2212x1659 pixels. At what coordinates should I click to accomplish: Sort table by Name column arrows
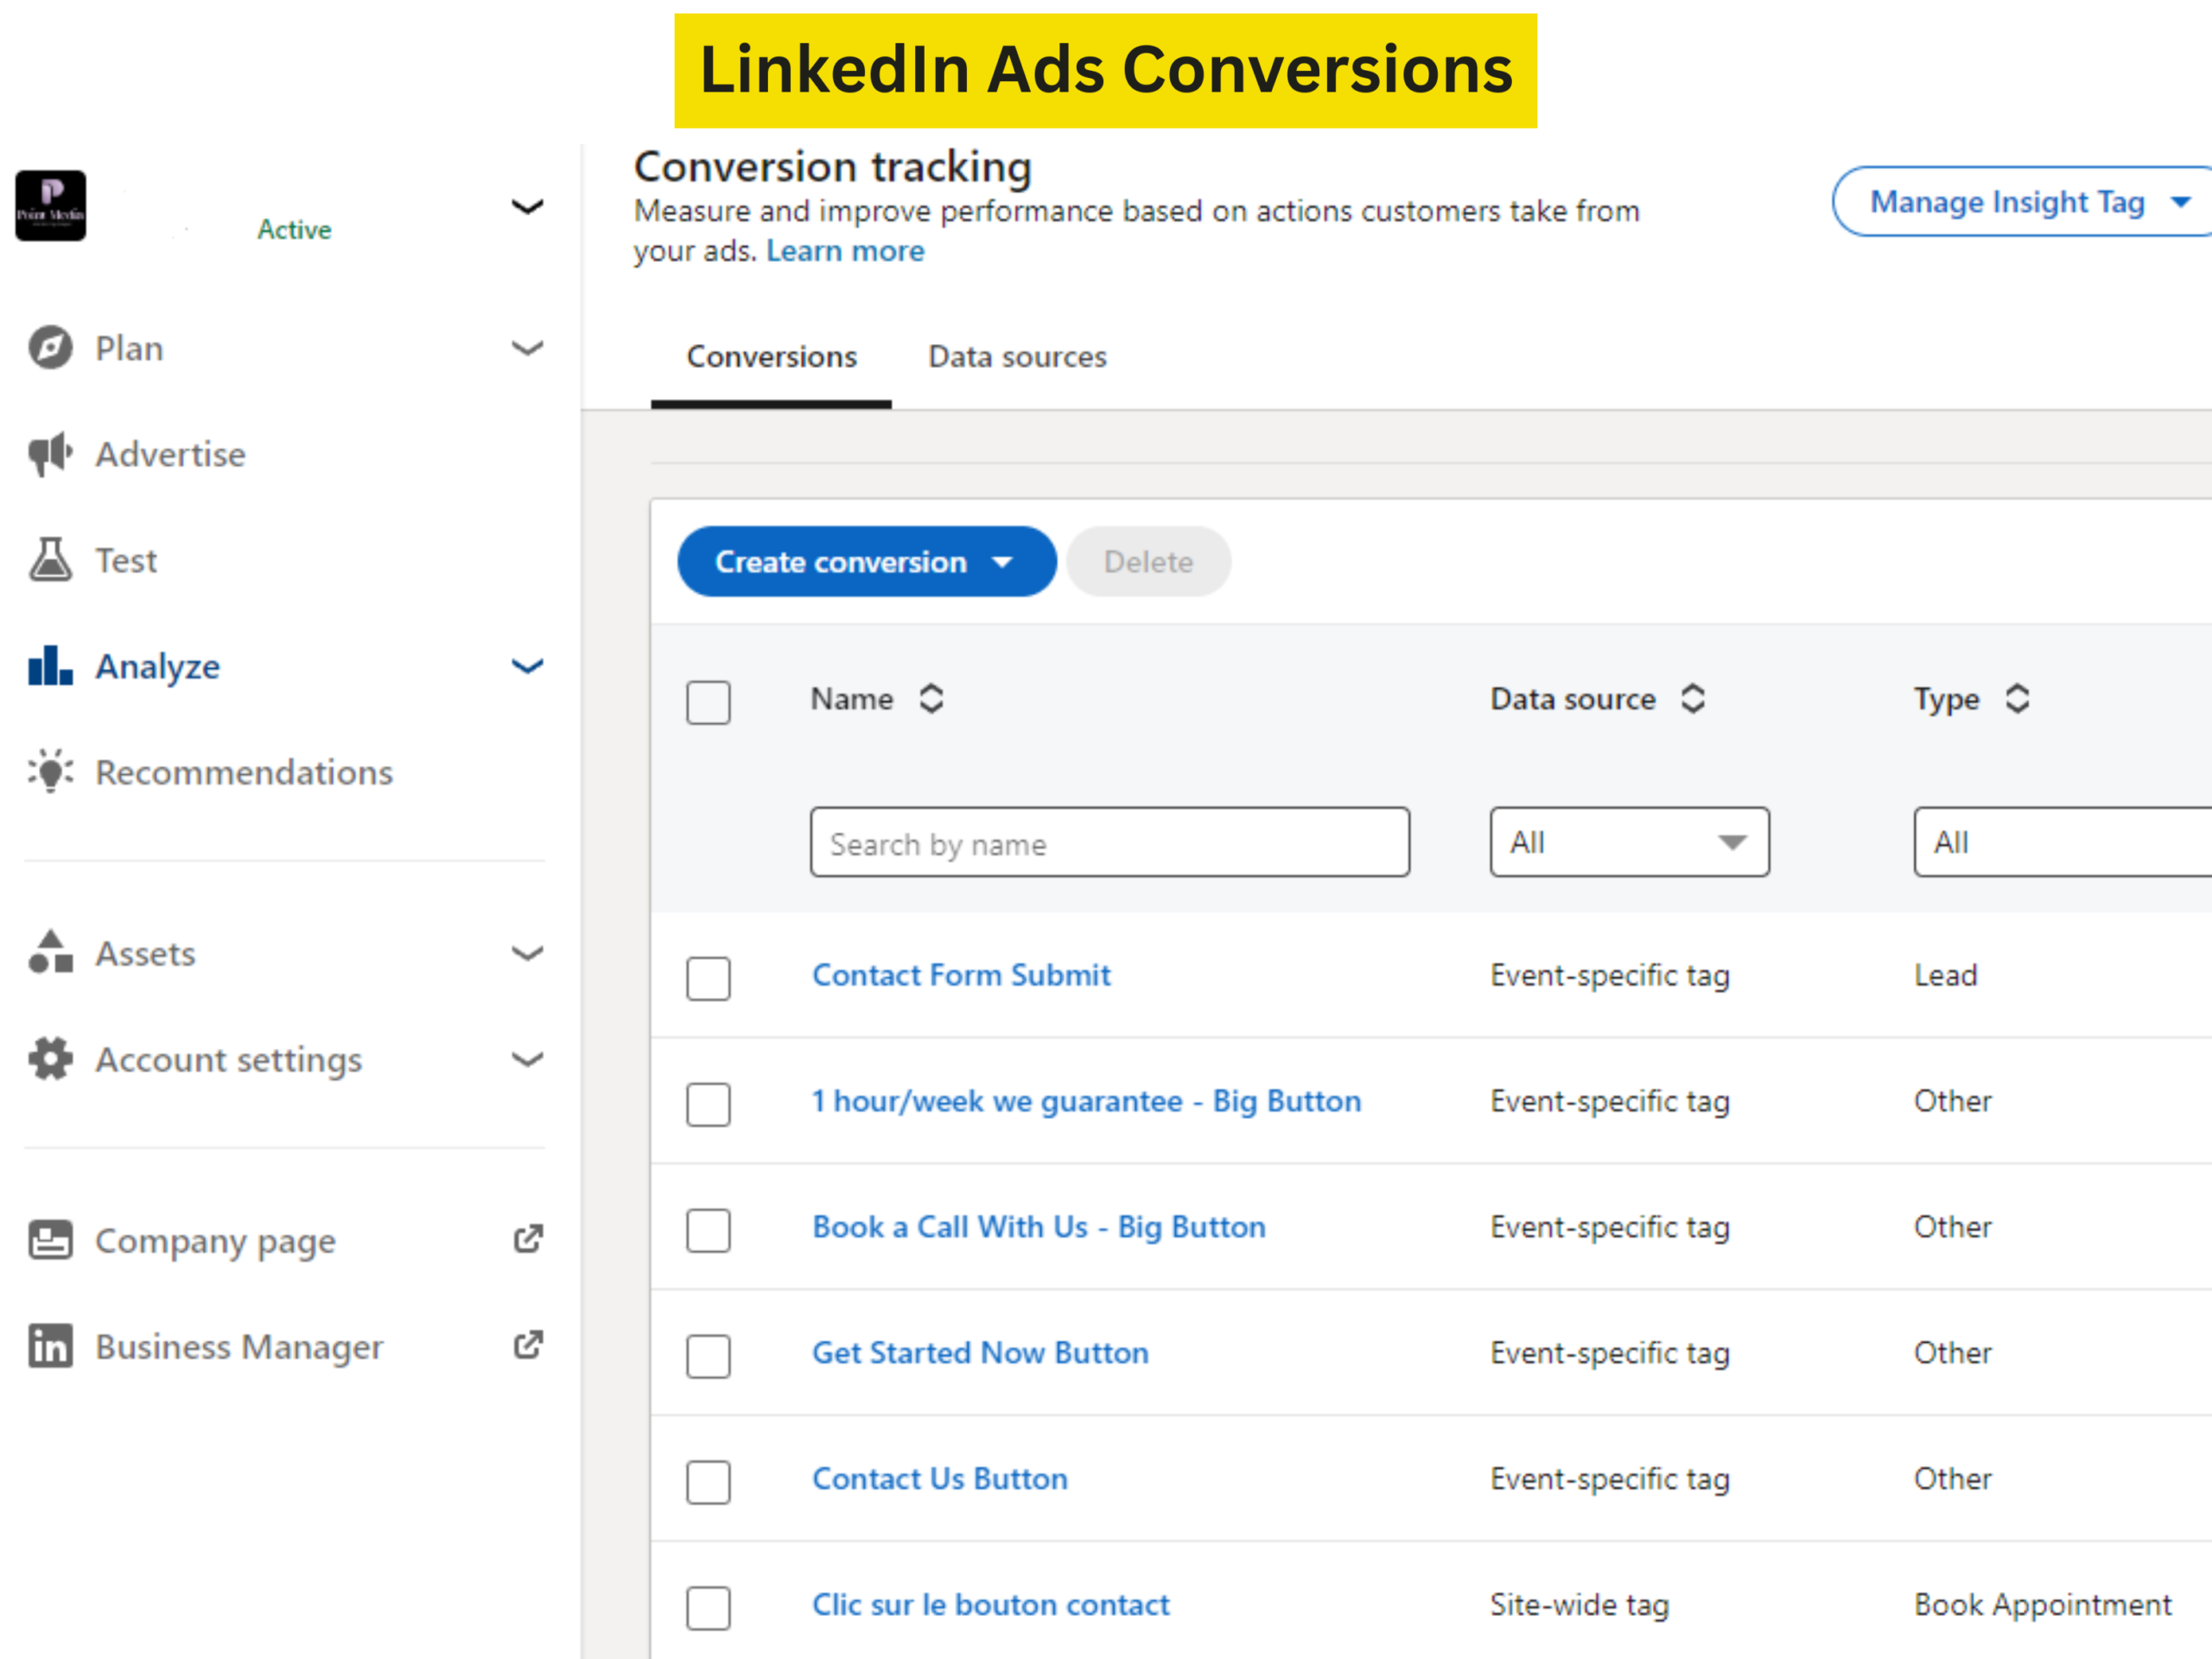click(931, 699)
